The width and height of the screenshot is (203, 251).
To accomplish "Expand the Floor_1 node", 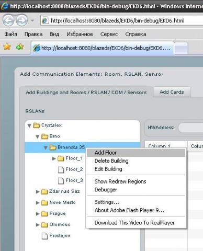I will pyautogui.click(x=54, y=158).
